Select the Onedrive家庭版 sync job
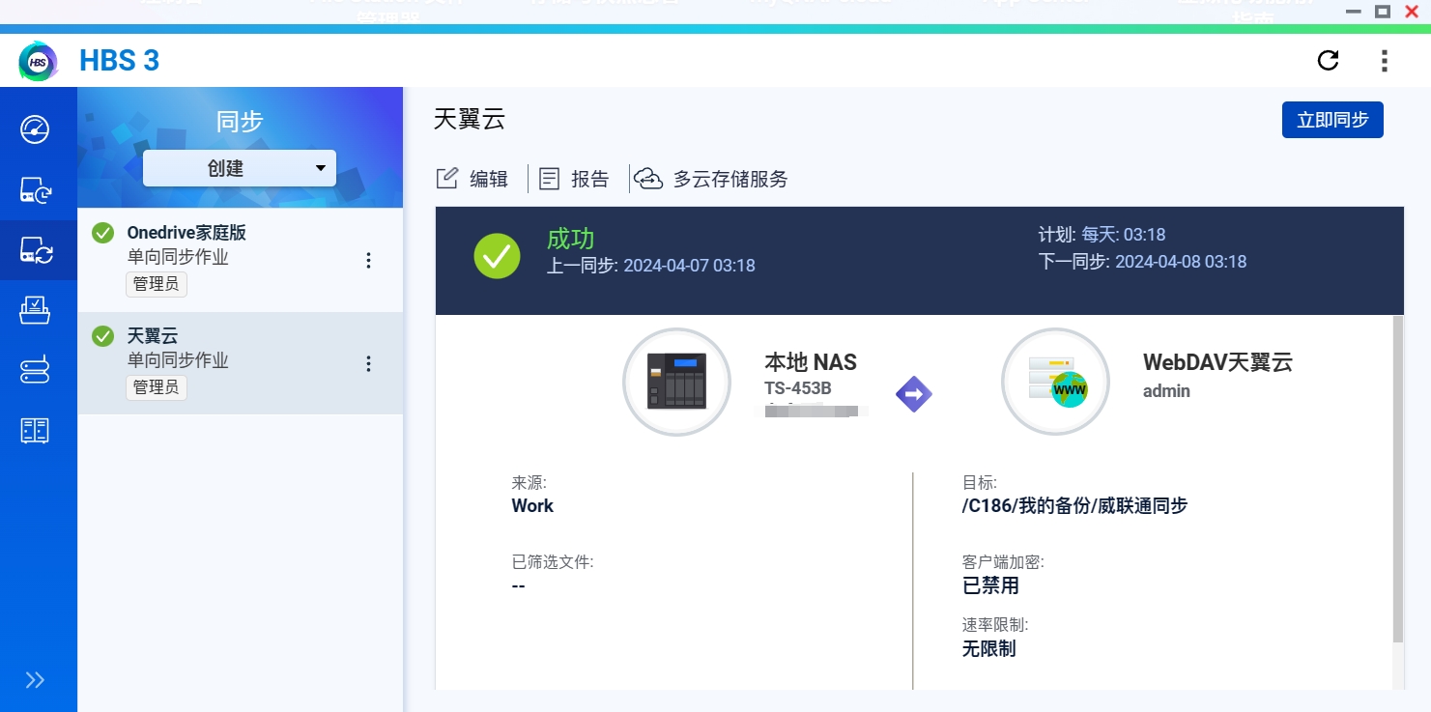 240,260
